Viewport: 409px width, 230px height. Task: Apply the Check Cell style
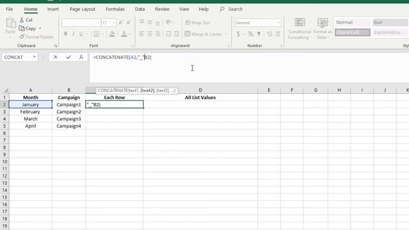pos(352,33)
